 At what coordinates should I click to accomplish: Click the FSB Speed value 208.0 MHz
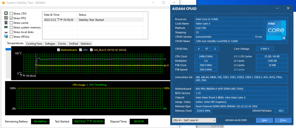point(206,69)
